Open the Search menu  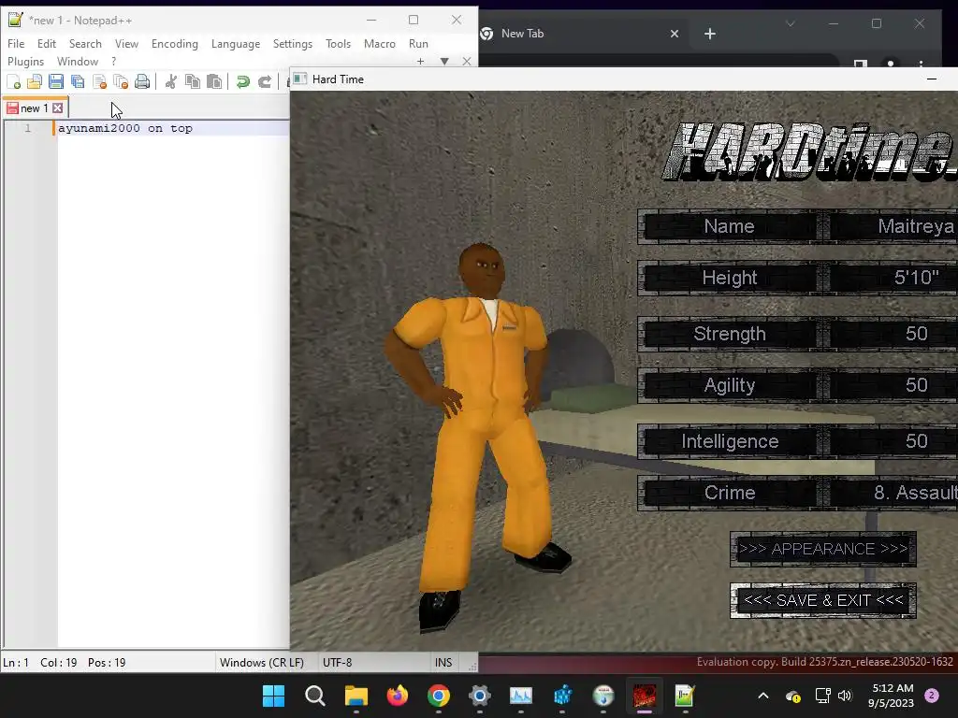(x=85, y=44)
